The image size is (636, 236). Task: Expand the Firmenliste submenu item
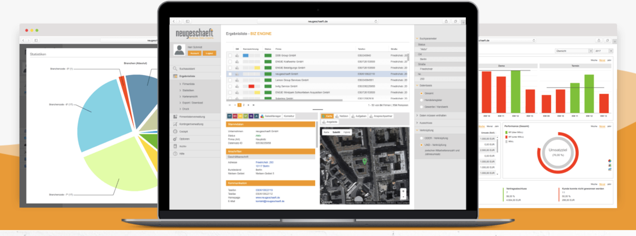point(187,84)
